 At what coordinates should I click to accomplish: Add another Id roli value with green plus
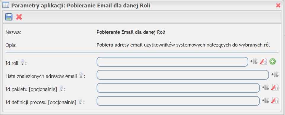(273, 62)
